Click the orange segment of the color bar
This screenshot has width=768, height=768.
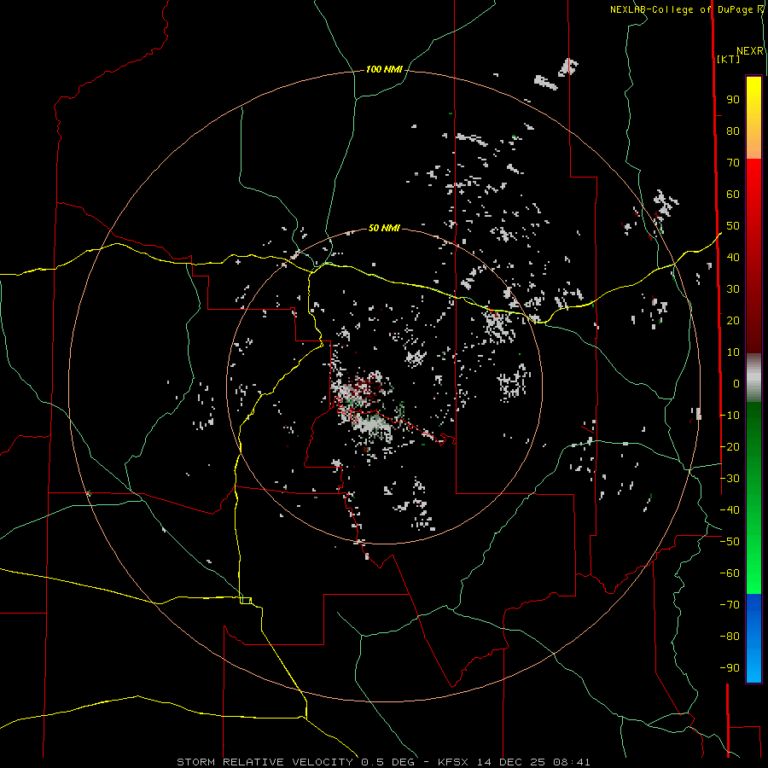tap(753, 143)
